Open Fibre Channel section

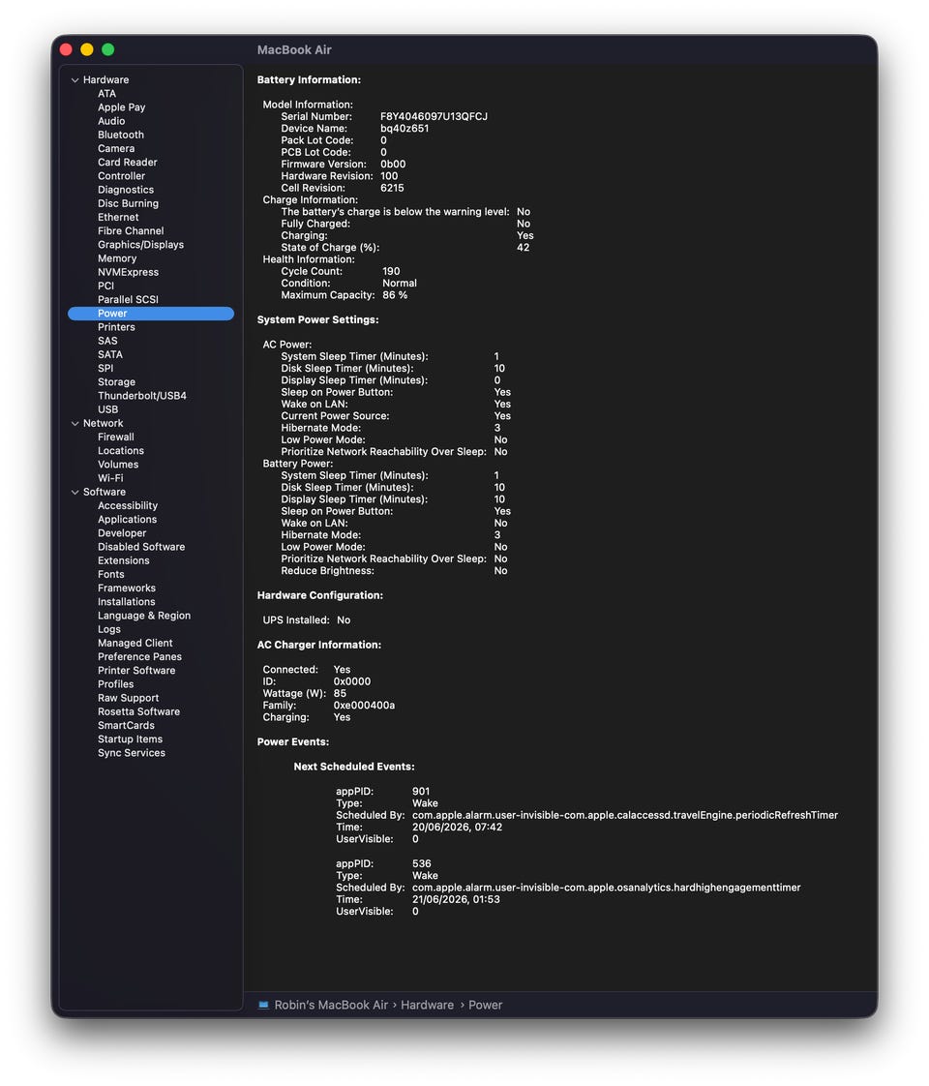130,231
